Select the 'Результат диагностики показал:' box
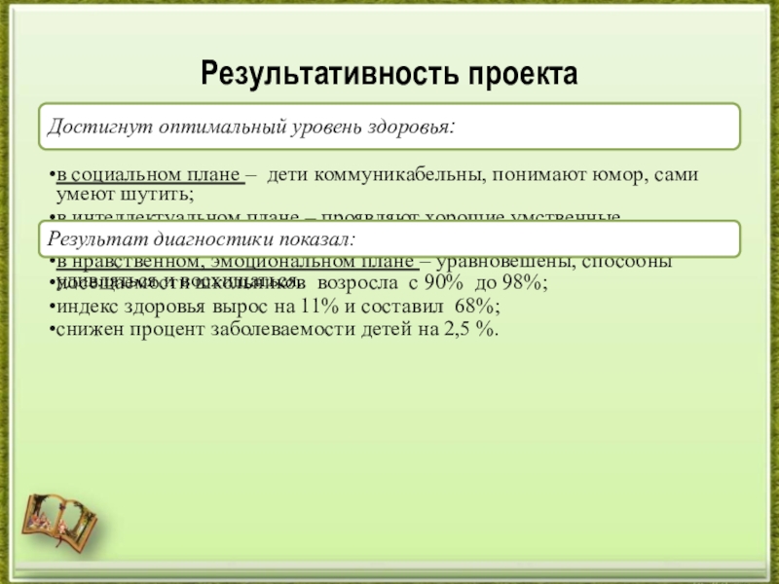The height and width of the screenshot is (584, 779). [389, 238]
